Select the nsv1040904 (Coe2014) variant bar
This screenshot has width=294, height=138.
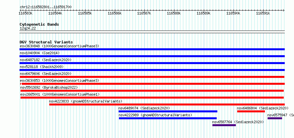coord(152,56)
